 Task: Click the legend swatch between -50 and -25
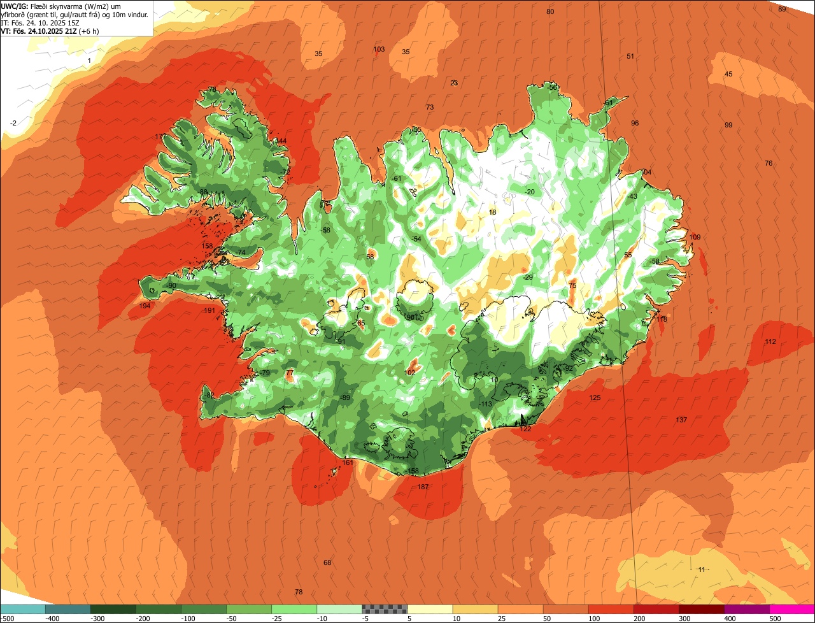pyautogui.click(x=249, y=609)
